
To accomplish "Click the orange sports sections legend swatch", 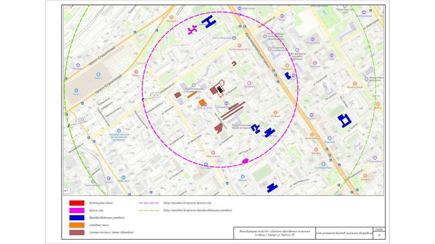I will tap(77, 225).
